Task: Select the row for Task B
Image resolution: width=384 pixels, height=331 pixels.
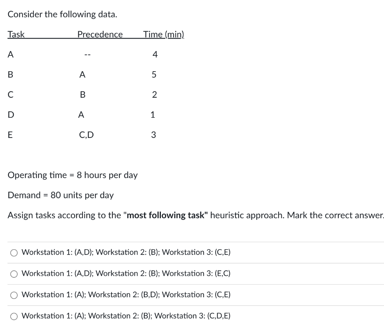Action: coord(10,75)
